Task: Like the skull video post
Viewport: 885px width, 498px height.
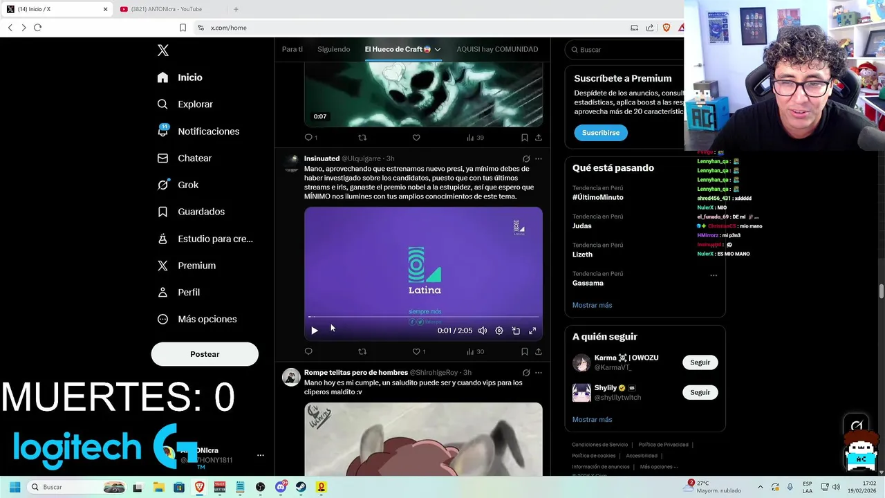Action: pyautogui.click(x=416, y=138)
